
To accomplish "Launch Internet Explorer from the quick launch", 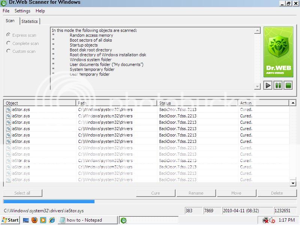I will [52, 220].
